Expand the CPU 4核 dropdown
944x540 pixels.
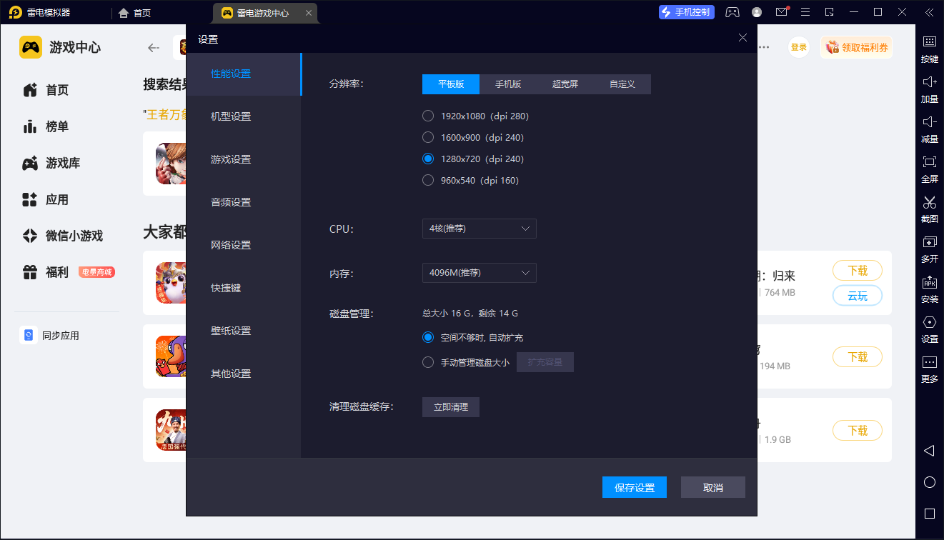click(479, 229)
